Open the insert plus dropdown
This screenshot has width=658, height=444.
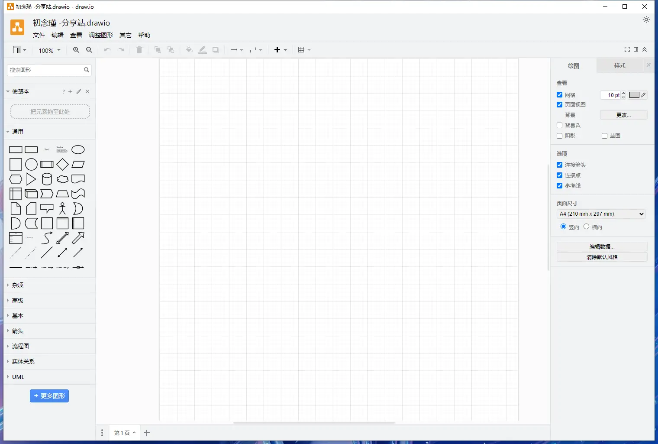tap(281, 50)
